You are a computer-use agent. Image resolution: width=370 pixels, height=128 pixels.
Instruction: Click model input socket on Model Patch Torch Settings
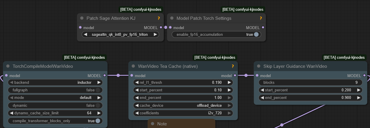coord(170,28)
